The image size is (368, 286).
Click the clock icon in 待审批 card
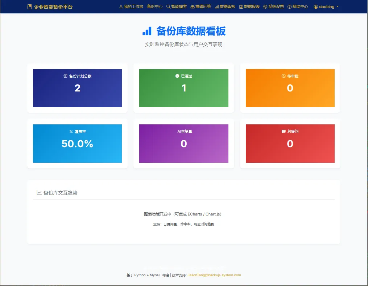coord(284,76)
